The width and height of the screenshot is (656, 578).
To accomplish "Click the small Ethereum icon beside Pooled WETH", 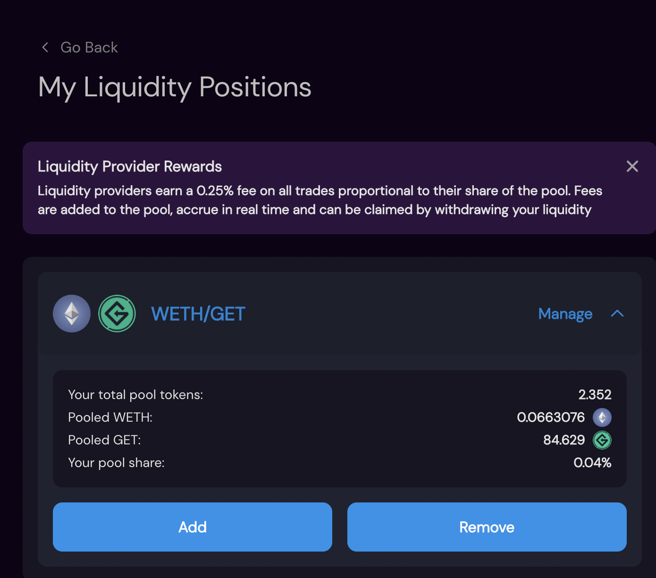I will 602,417.
